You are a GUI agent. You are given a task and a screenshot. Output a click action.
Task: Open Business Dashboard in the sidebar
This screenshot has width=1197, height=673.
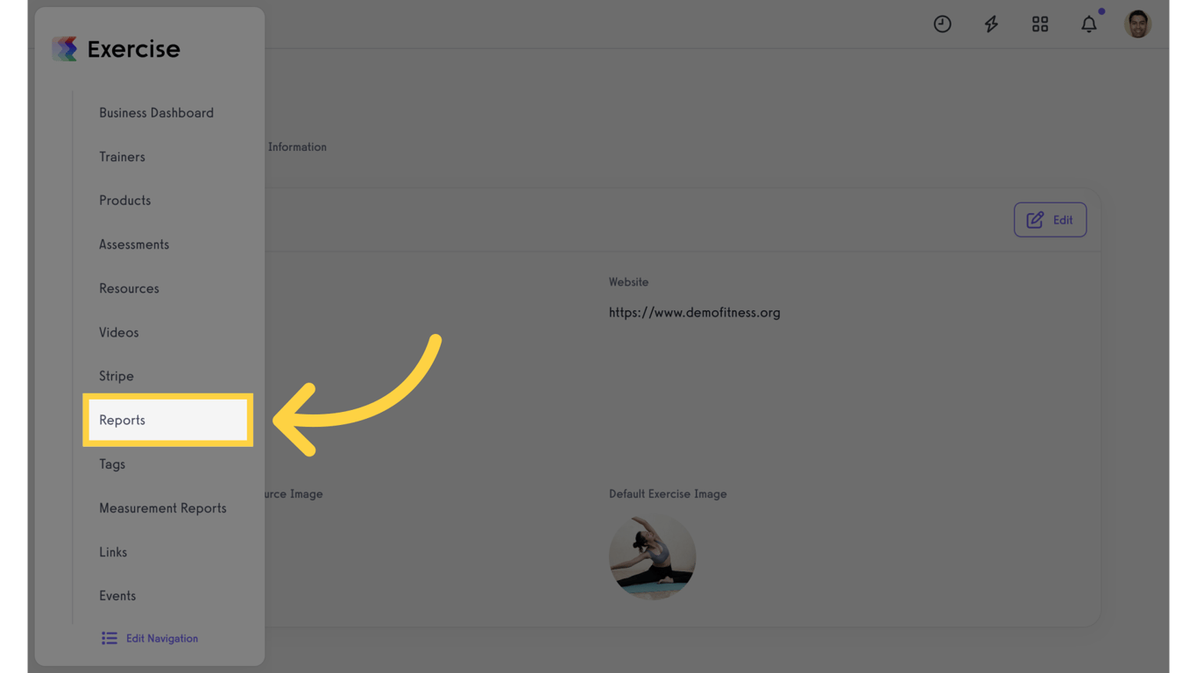156,113
